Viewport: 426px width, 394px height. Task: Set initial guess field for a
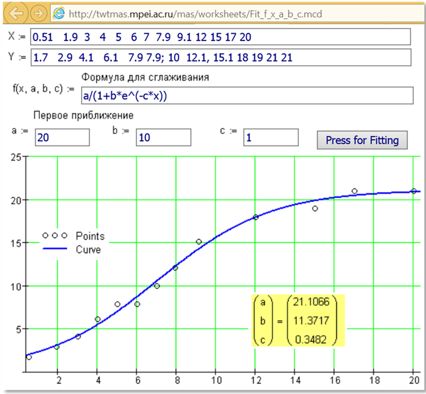(62, 137)
